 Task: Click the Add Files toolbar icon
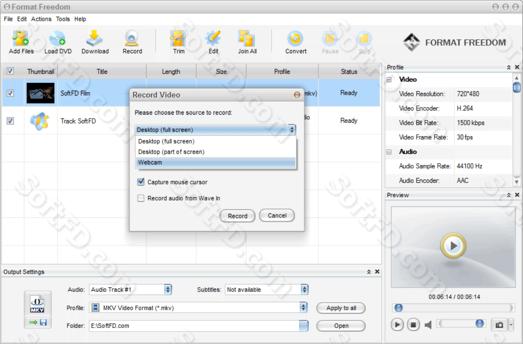[x=21, y=42]
